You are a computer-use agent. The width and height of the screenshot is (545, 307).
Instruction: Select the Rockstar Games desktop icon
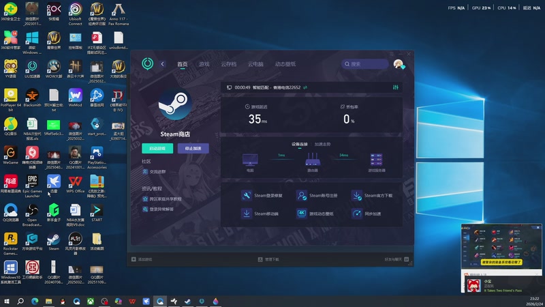click(10, 244)
